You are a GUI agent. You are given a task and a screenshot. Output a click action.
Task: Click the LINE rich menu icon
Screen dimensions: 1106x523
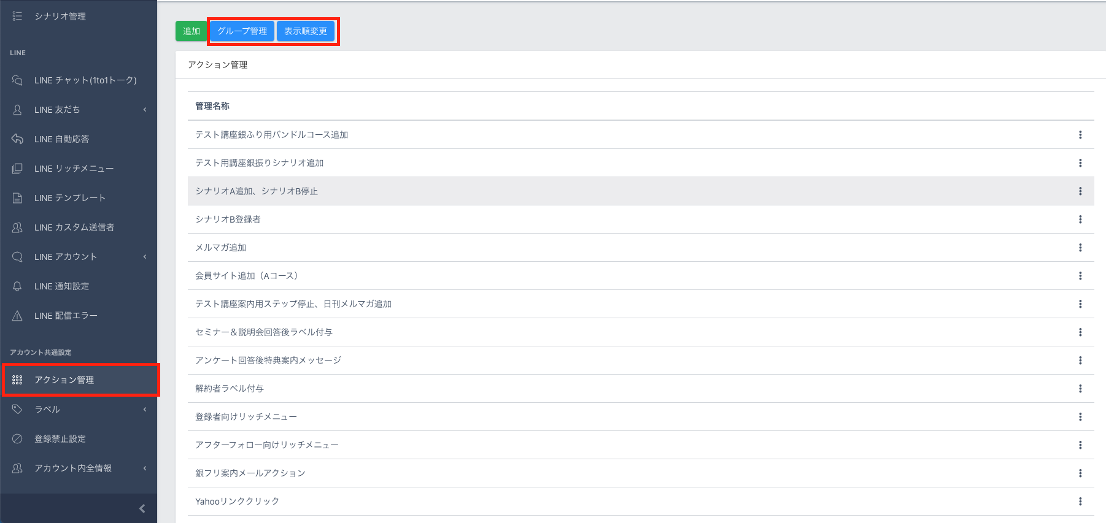coord(17,169)
